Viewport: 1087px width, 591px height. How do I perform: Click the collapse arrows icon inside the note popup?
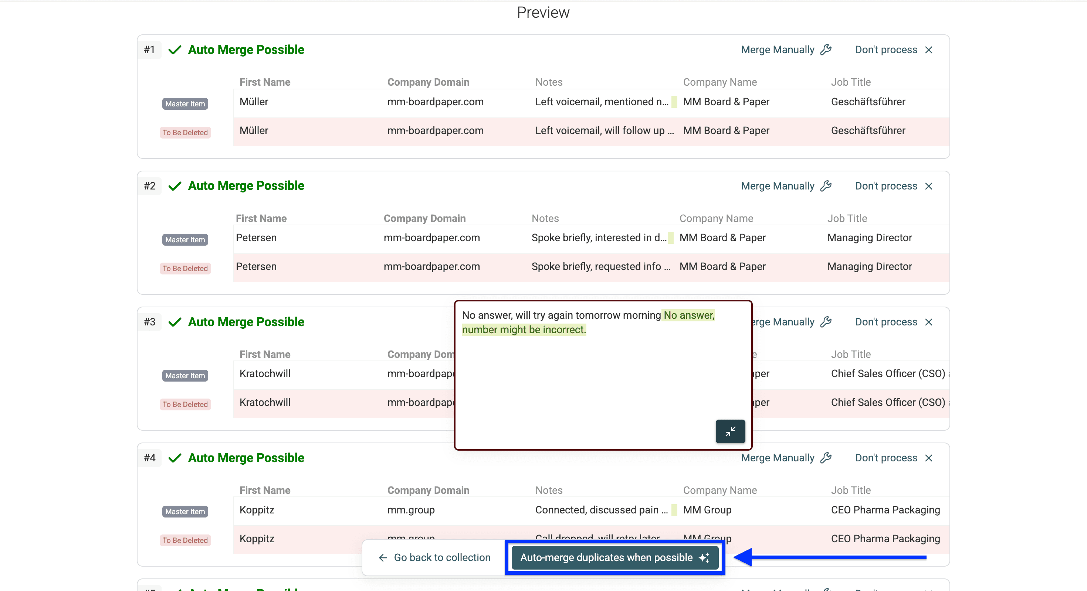click(x=730, y=431)
